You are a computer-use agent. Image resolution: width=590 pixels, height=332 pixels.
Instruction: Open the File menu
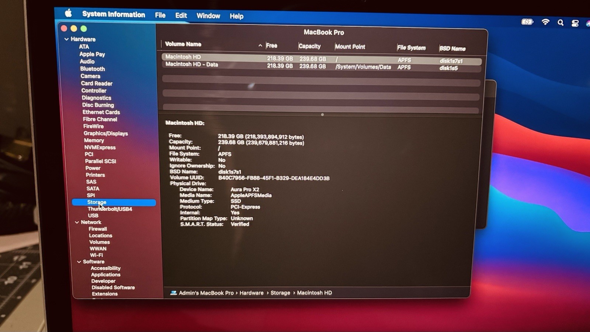[x=160, y=15]
